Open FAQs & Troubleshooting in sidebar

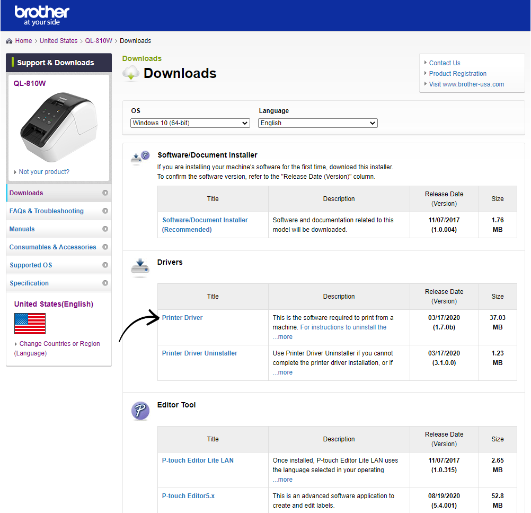59,211
